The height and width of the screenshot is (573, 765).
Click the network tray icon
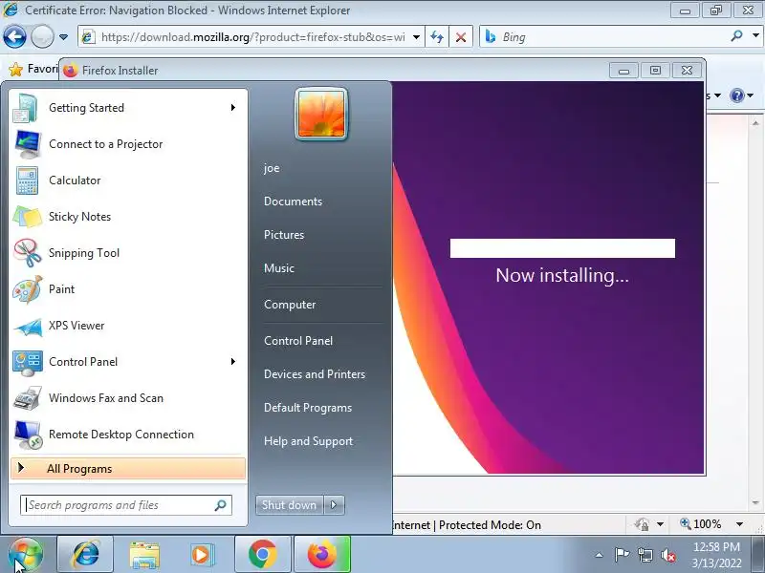(645, 555)
